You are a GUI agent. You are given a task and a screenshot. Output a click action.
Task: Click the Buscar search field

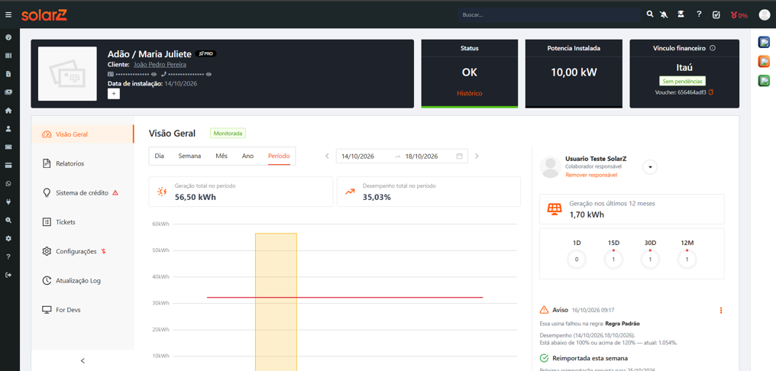point(549,15)
